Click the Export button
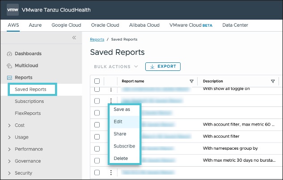Image resolution: width=283 pixels, height=180 pixels. [163, 66]
